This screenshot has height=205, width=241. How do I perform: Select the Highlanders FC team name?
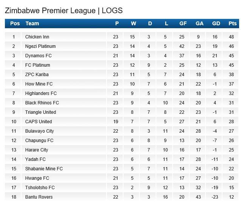[x=41, y=93]
